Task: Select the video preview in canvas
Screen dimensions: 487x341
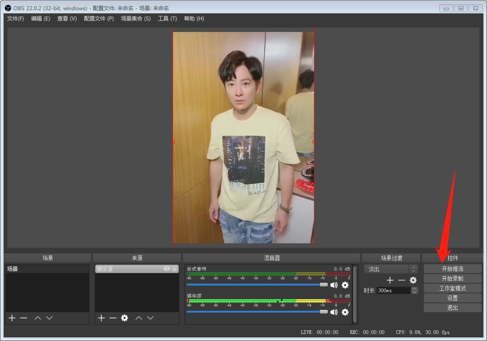Action: (243, 137)
